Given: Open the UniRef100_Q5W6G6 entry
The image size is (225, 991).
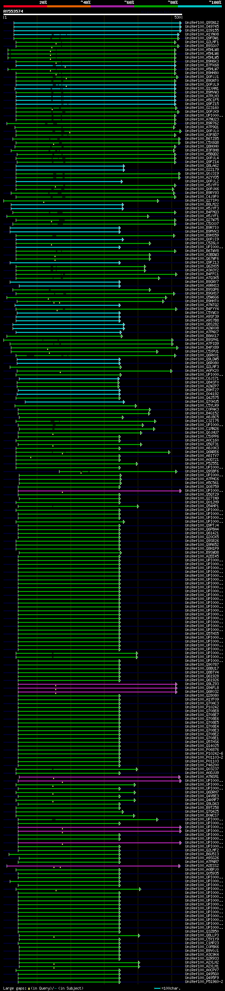Looking at the screenshot, I should coord(202,297).
